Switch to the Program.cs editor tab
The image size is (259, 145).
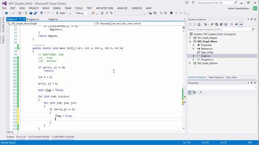click(33, 19)
